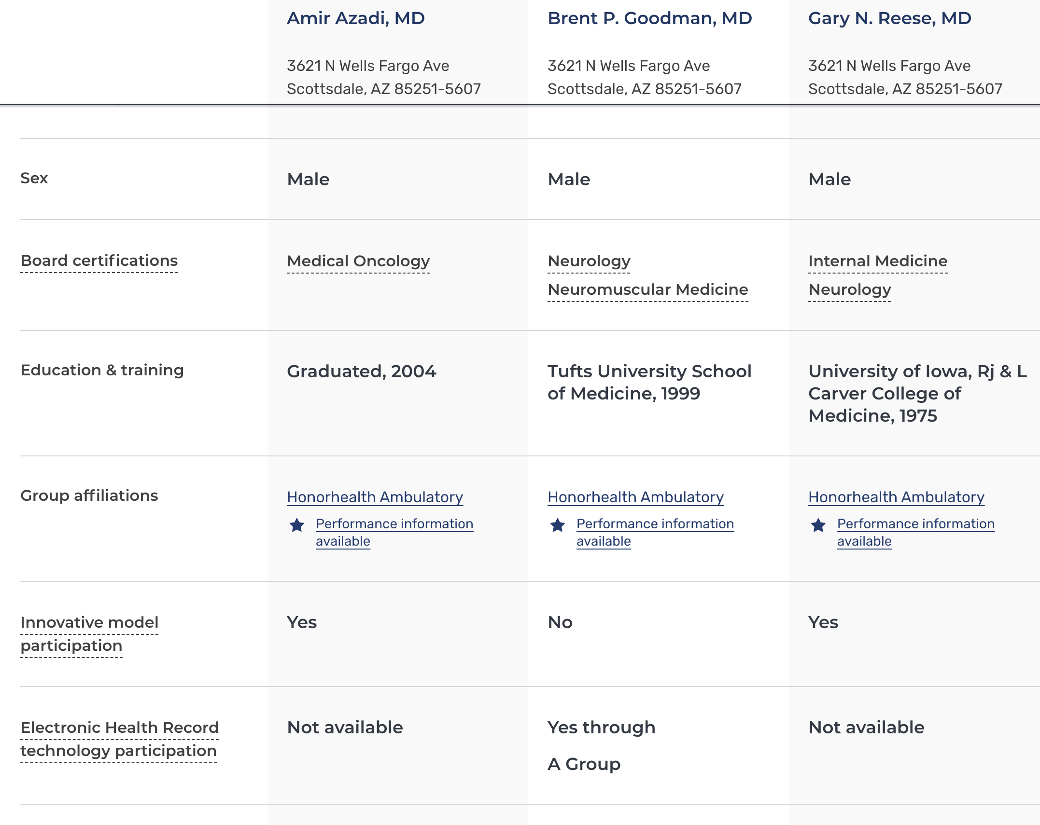
Task: Show the Board certifications definition tooltip
Action: [99, 261]
